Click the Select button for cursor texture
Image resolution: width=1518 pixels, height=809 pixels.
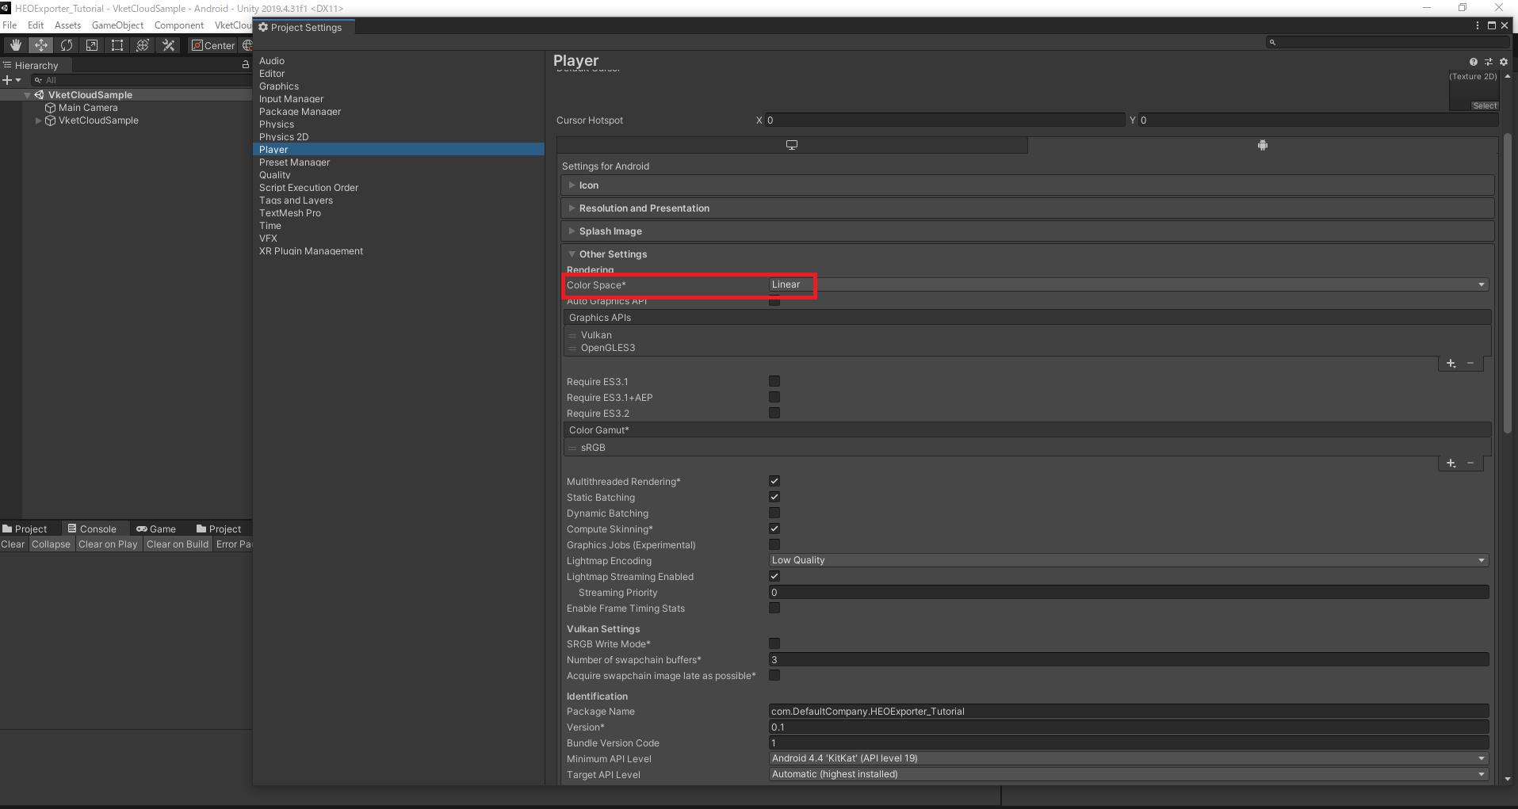click(x=1484, y=106)
